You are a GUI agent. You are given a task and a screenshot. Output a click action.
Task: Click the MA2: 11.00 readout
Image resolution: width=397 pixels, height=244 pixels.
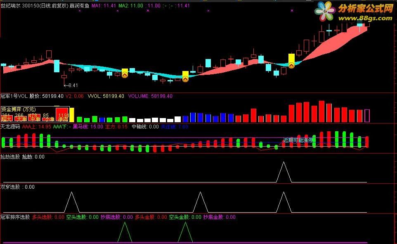(131, 6)
